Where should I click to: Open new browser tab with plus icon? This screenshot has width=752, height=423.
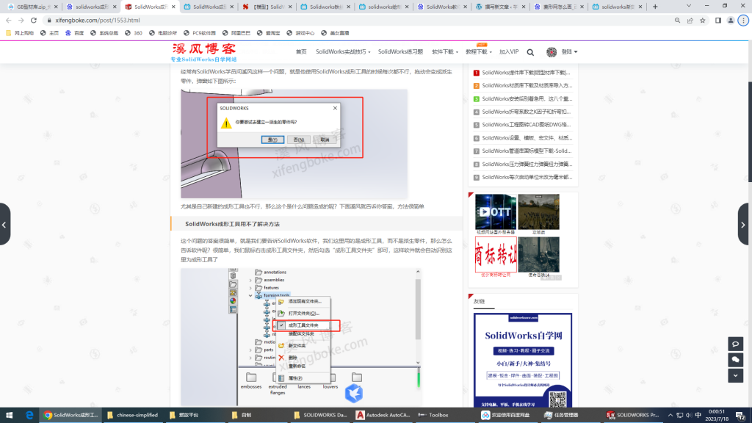[655, 7]
